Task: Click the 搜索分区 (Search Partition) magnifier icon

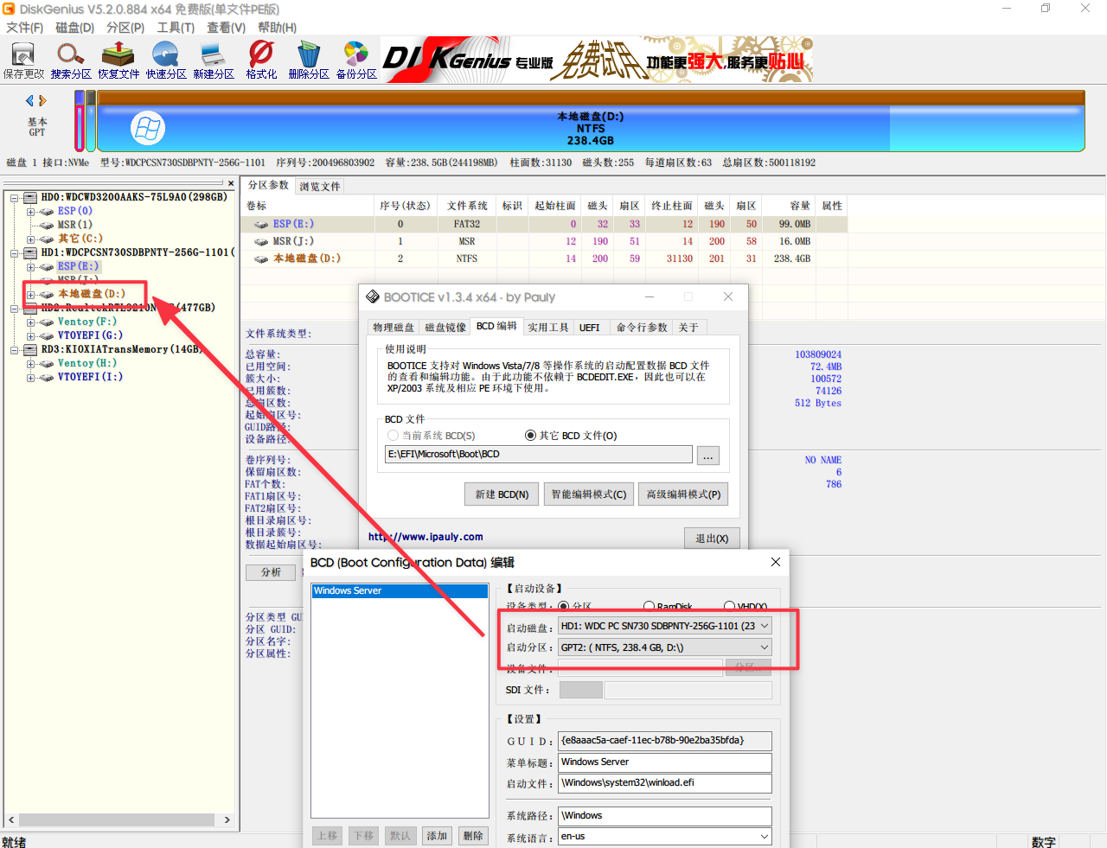Action: click(71, 60)
